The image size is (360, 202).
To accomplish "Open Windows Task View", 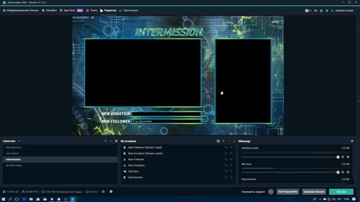I will coord(17,199).
